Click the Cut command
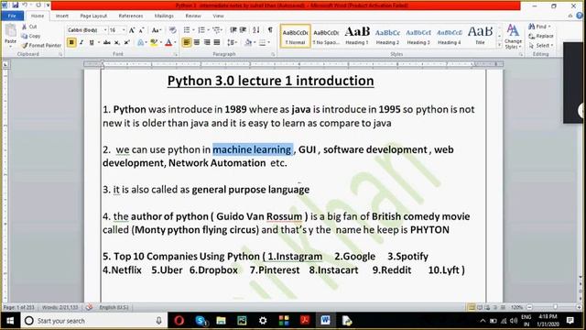Screen dimensions: 586x330 click(x=29, y=27)
